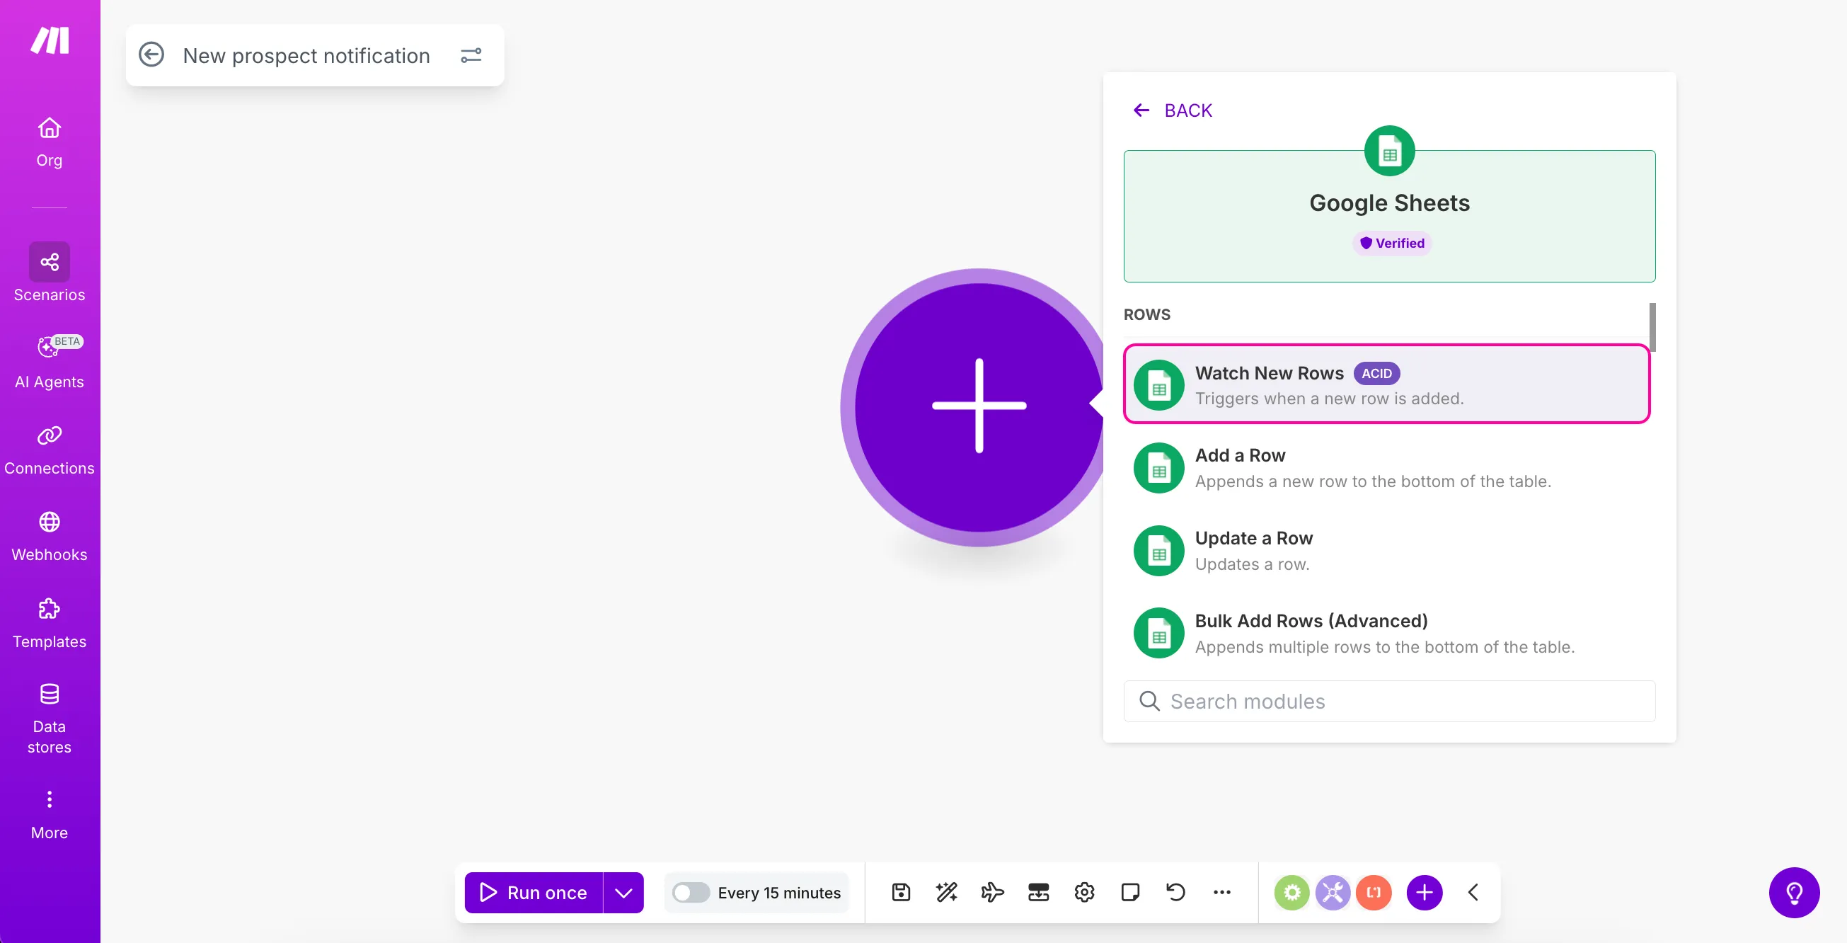
Task: Open the orange Text parser icon
Action: (1374, 893)
